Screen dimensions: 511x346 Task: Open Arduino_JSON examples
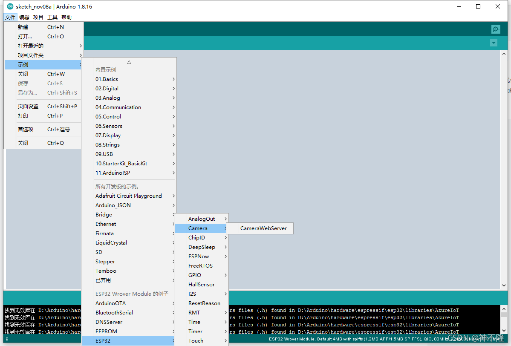[129, 205]
